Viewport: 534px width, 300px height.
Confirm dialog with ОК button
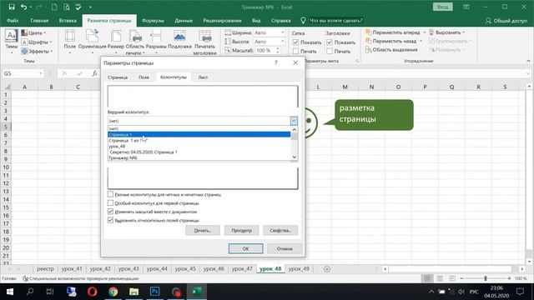tap(245, 248)
